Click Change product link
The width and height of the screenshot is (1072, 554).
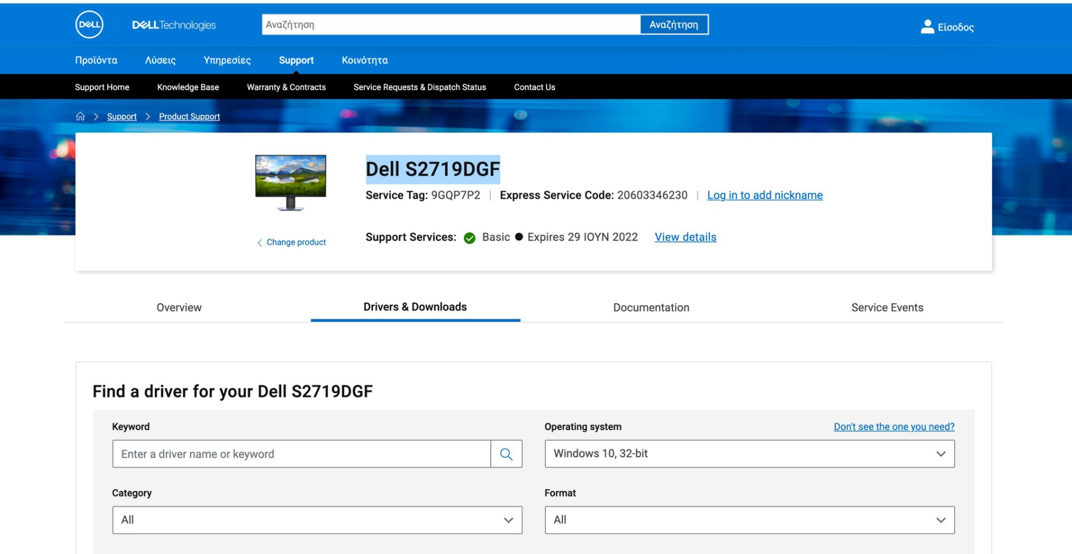[x=291, y=242]
